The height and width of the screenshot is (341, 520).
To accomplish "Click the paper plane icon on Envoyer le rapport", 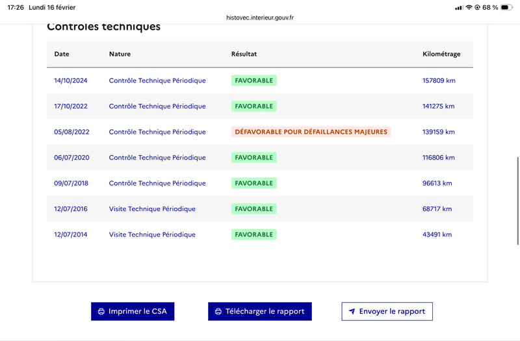I will [x=352, y=312].
